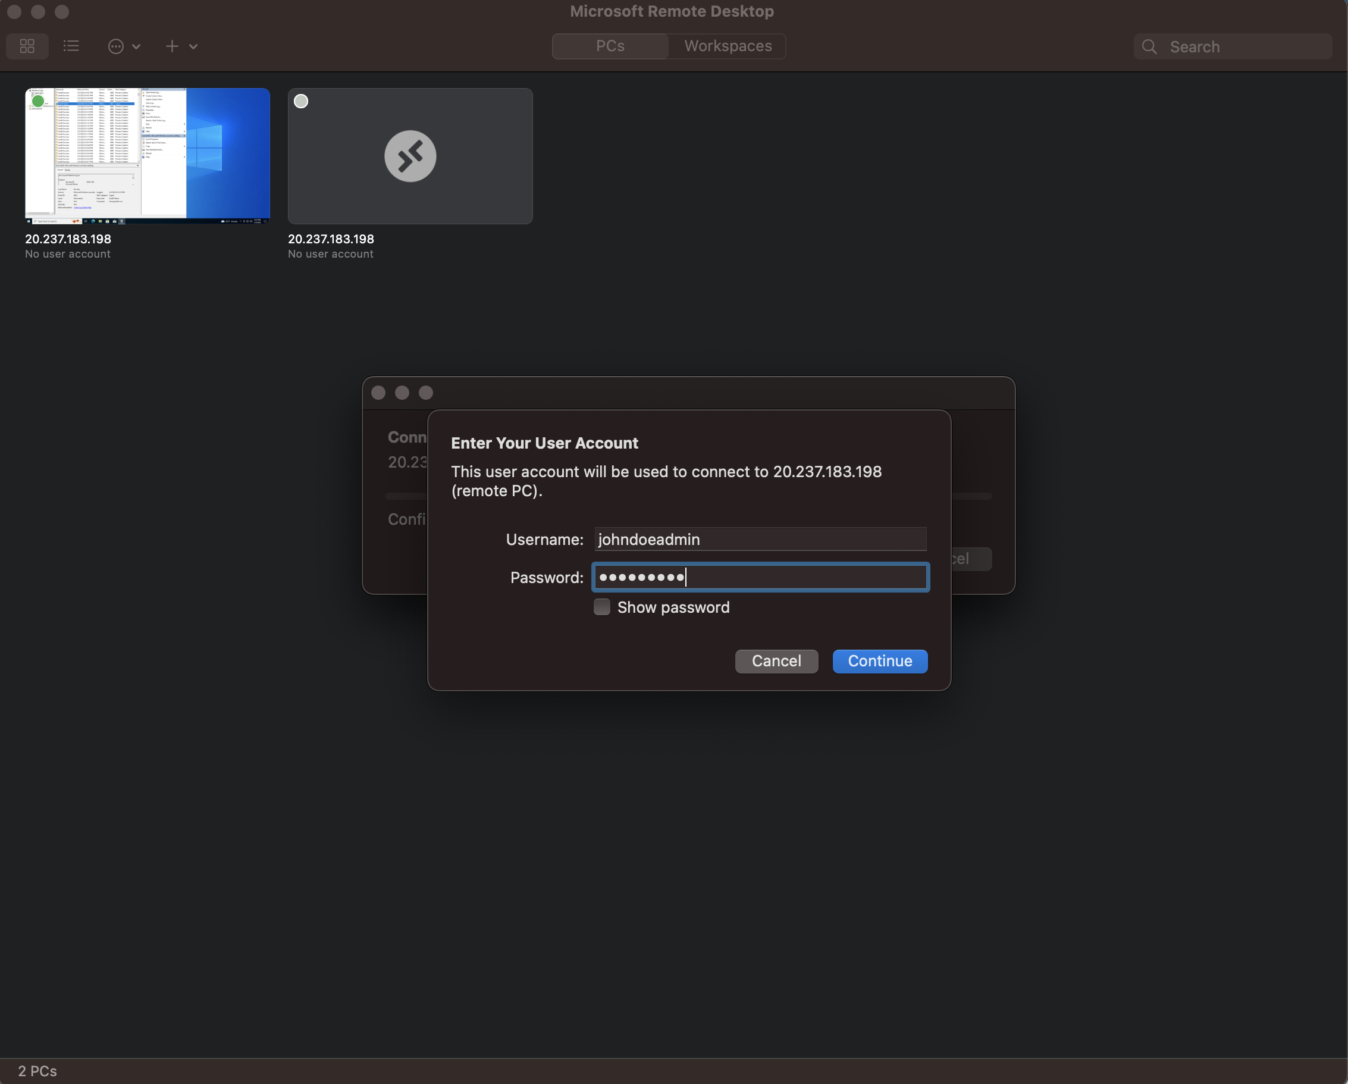This screenshot has width=1348, height=1084.
Task: Maximize the Microsoft Remote Desktop main window
Action: coord(62,11)
